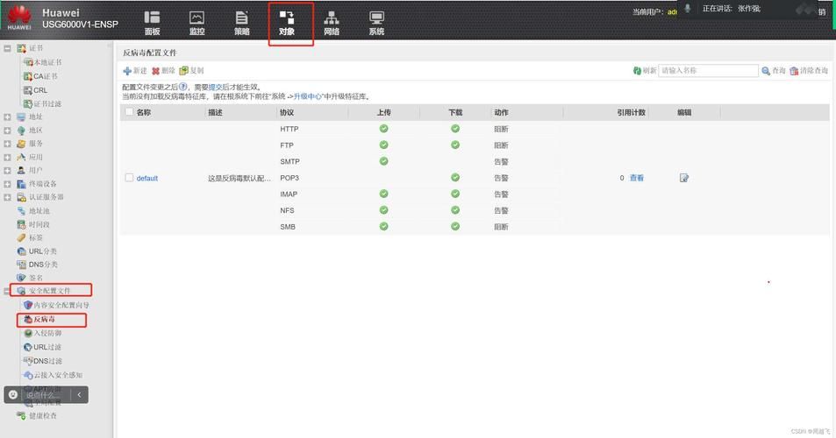Open the 策略 policy tab
836x438 pixels.
(241, 24)
